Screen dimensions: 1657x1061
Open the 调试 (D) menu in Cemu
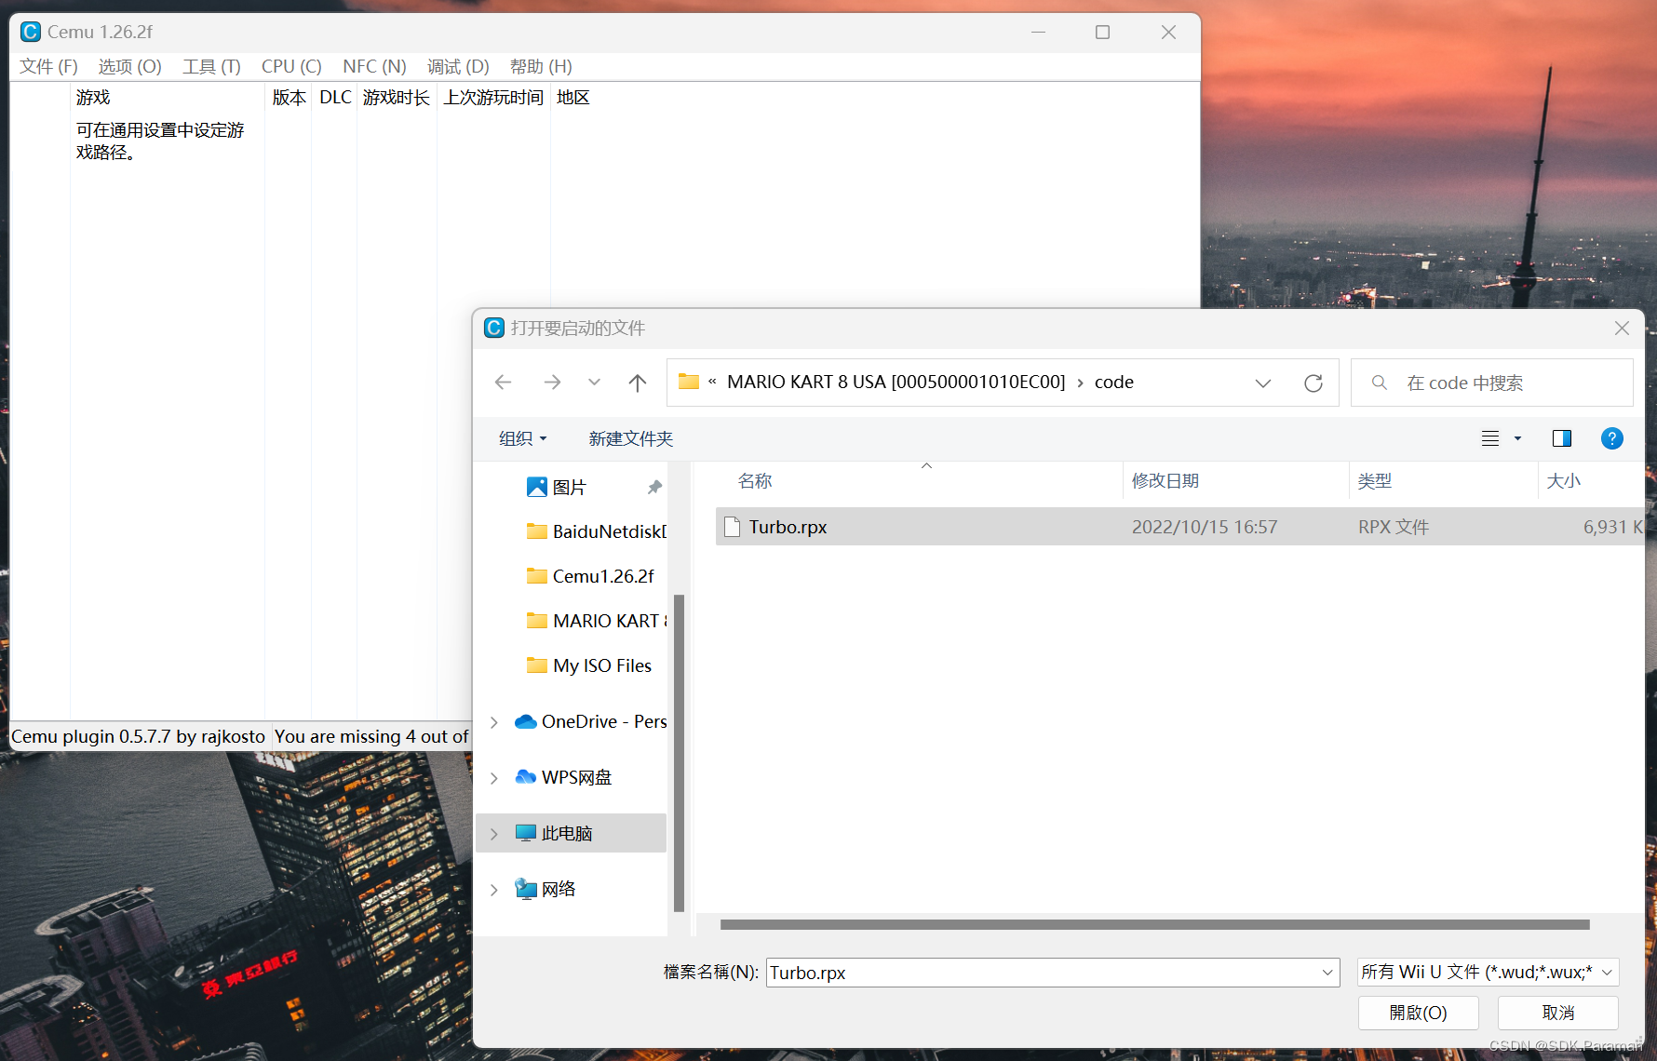click(x=458, y=67)
